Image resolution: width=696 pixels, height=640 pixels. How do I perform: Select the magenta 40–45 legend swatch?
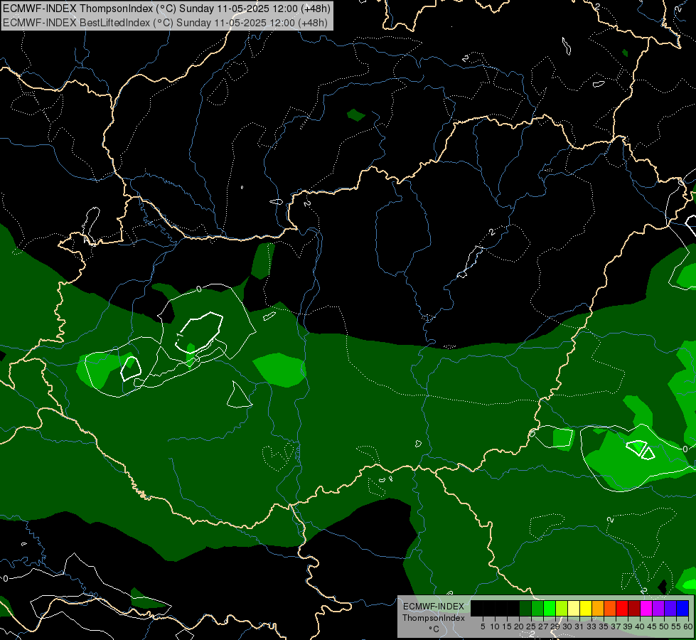646,608
